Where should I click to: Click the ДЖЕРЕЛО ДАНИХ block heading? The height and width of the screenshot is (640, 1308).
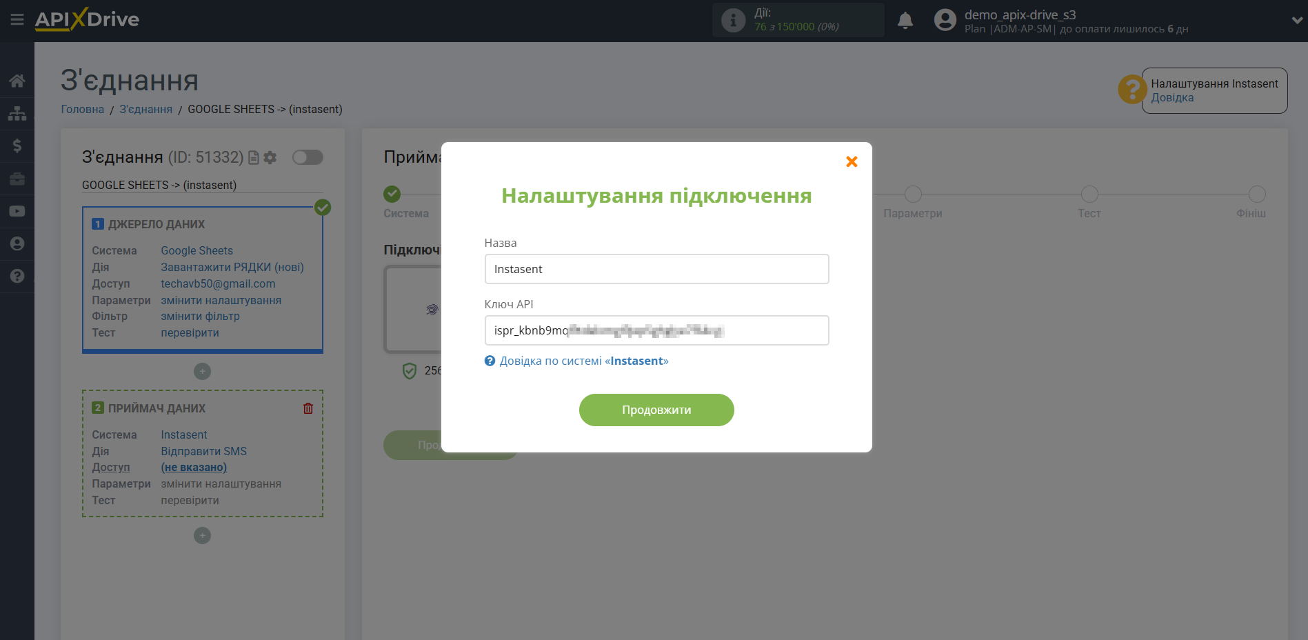[x=157, y=225]
